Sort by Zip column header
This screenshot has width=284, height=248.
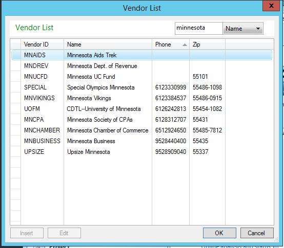(207, 44)
